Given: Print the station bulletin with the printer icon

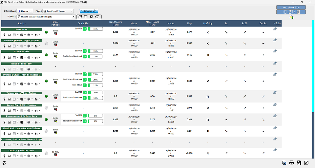Looking at the screenshot, I should pos(291,163).
